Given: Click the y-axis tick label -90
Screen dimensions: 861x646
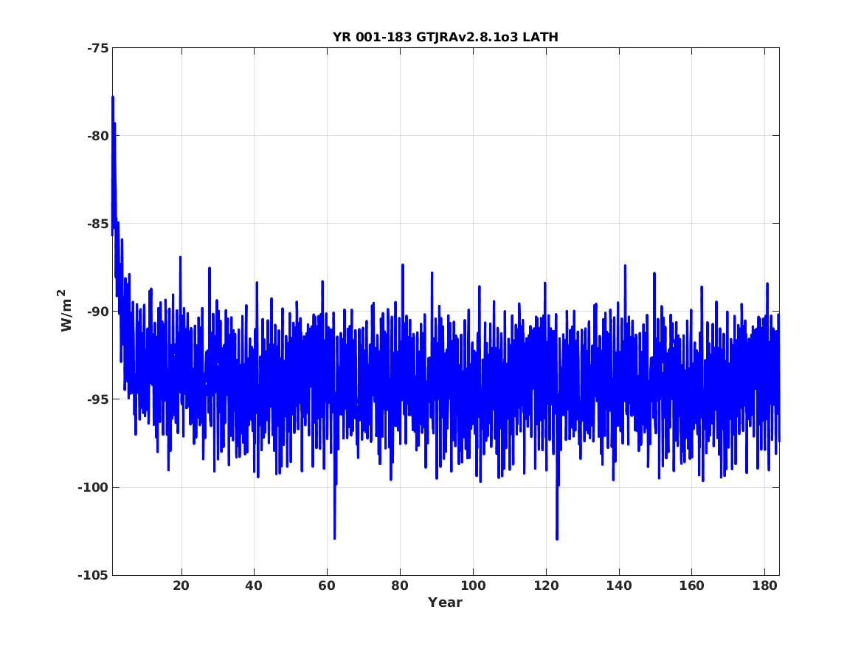Looking at the screenshot, I should [97, 312].
